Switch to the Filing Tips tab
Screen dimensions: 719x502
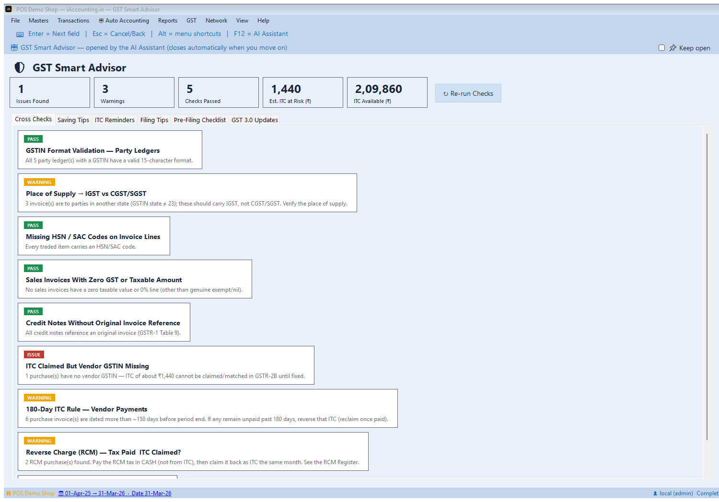[154, 120]
